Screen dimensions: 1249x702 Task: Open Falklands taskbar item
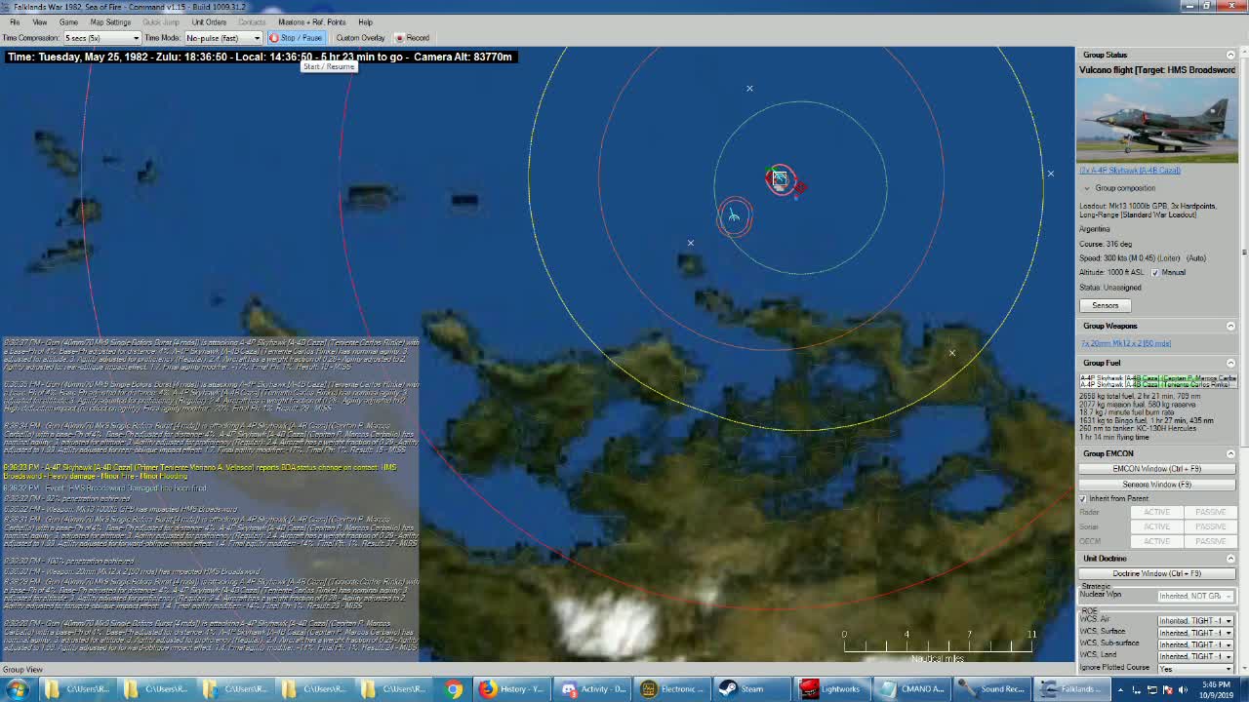pyautogui.click(x=1070, y=689)
